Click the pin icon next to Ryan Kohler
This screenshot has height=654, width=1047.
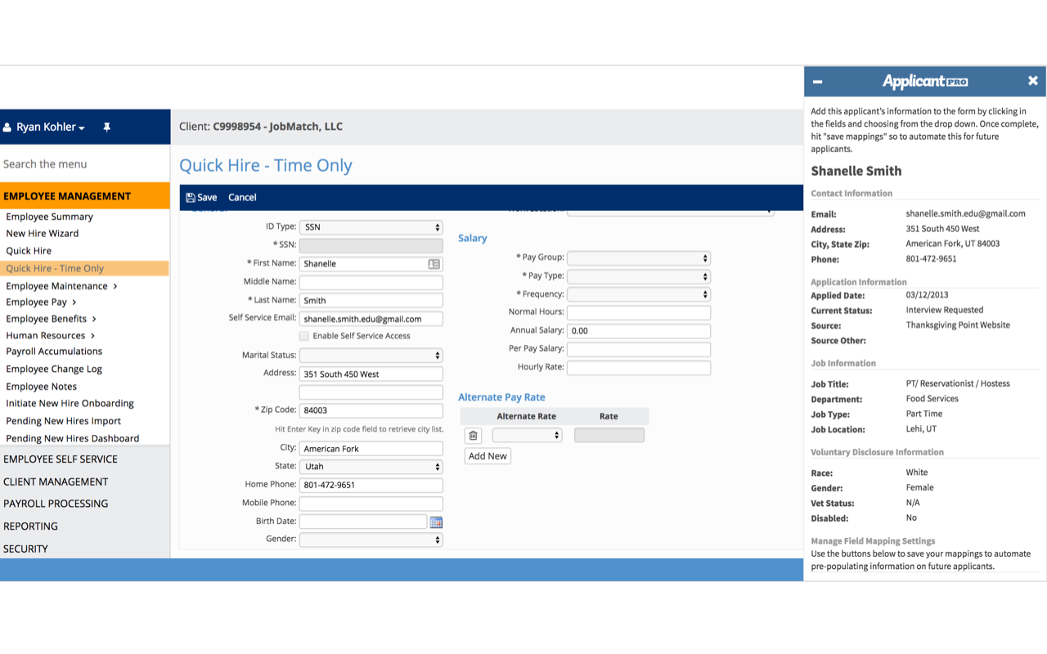106,128
